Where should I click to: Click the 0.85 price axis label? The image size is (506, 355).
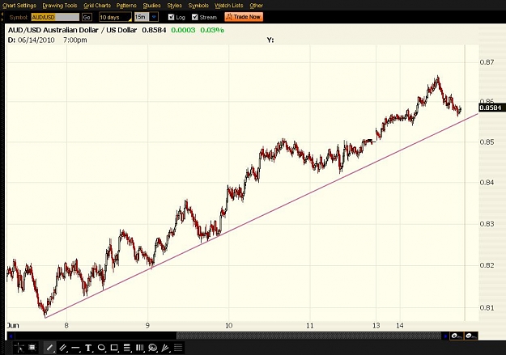487,142
